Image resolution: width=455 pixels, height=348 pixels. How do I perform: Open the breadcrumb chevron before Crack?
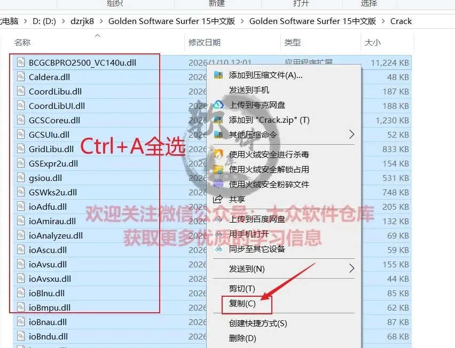(x=383, y=21)
